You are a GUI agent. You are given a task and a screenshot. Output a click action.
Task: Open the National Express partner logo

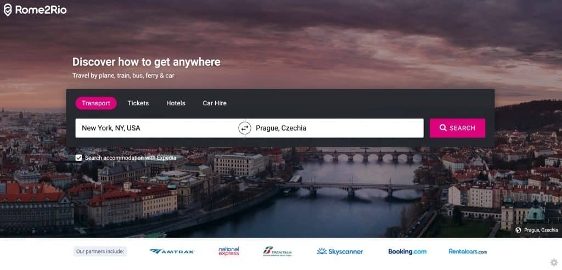229,251
